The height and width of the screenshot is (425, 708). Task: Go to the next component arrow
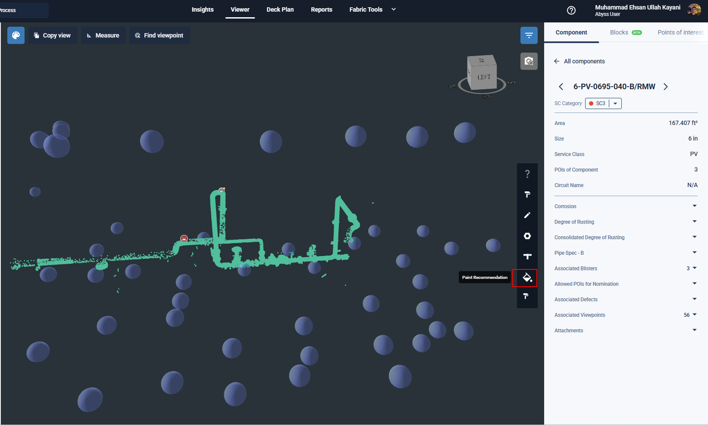[666, 87]
